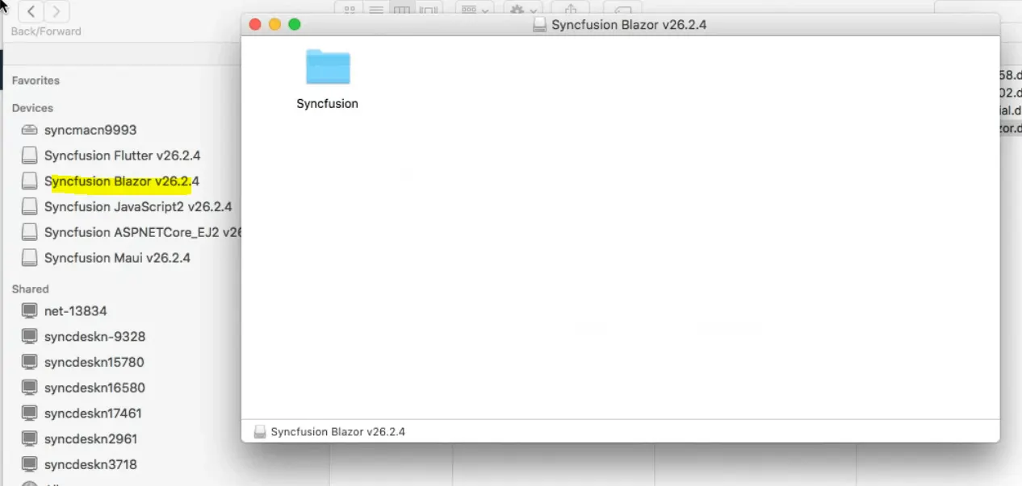Click the Share icon in the toolbar

click(x=571, y=9)
